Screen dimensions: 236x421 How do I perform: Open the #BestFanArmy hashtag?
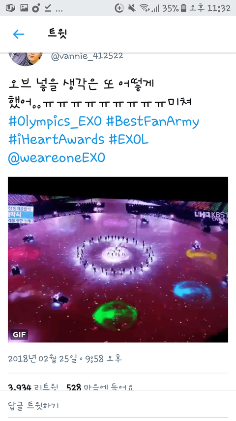point(152,121)
